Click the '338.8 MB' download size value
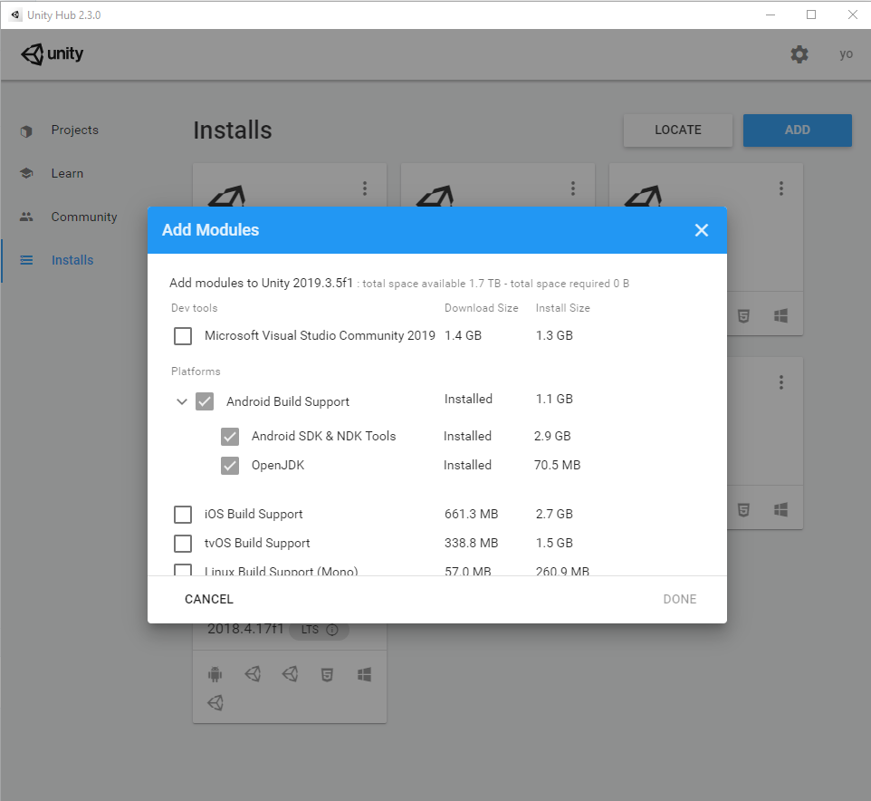The image size is (871, 801). click(472, 543)
